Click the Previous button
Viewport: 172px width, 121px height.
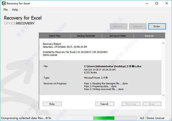pyautogui.click(x=131, y=104)
